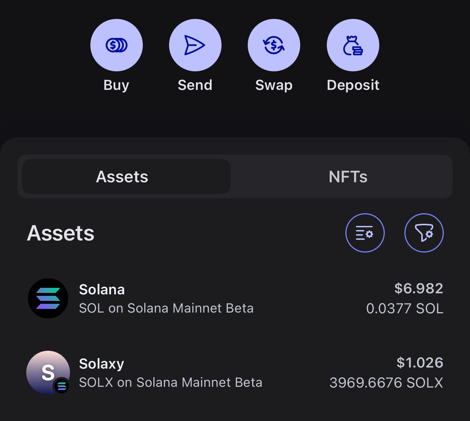Open the asset filter funnel icon
The image size is (470, 421).
[x=424, y=233]
